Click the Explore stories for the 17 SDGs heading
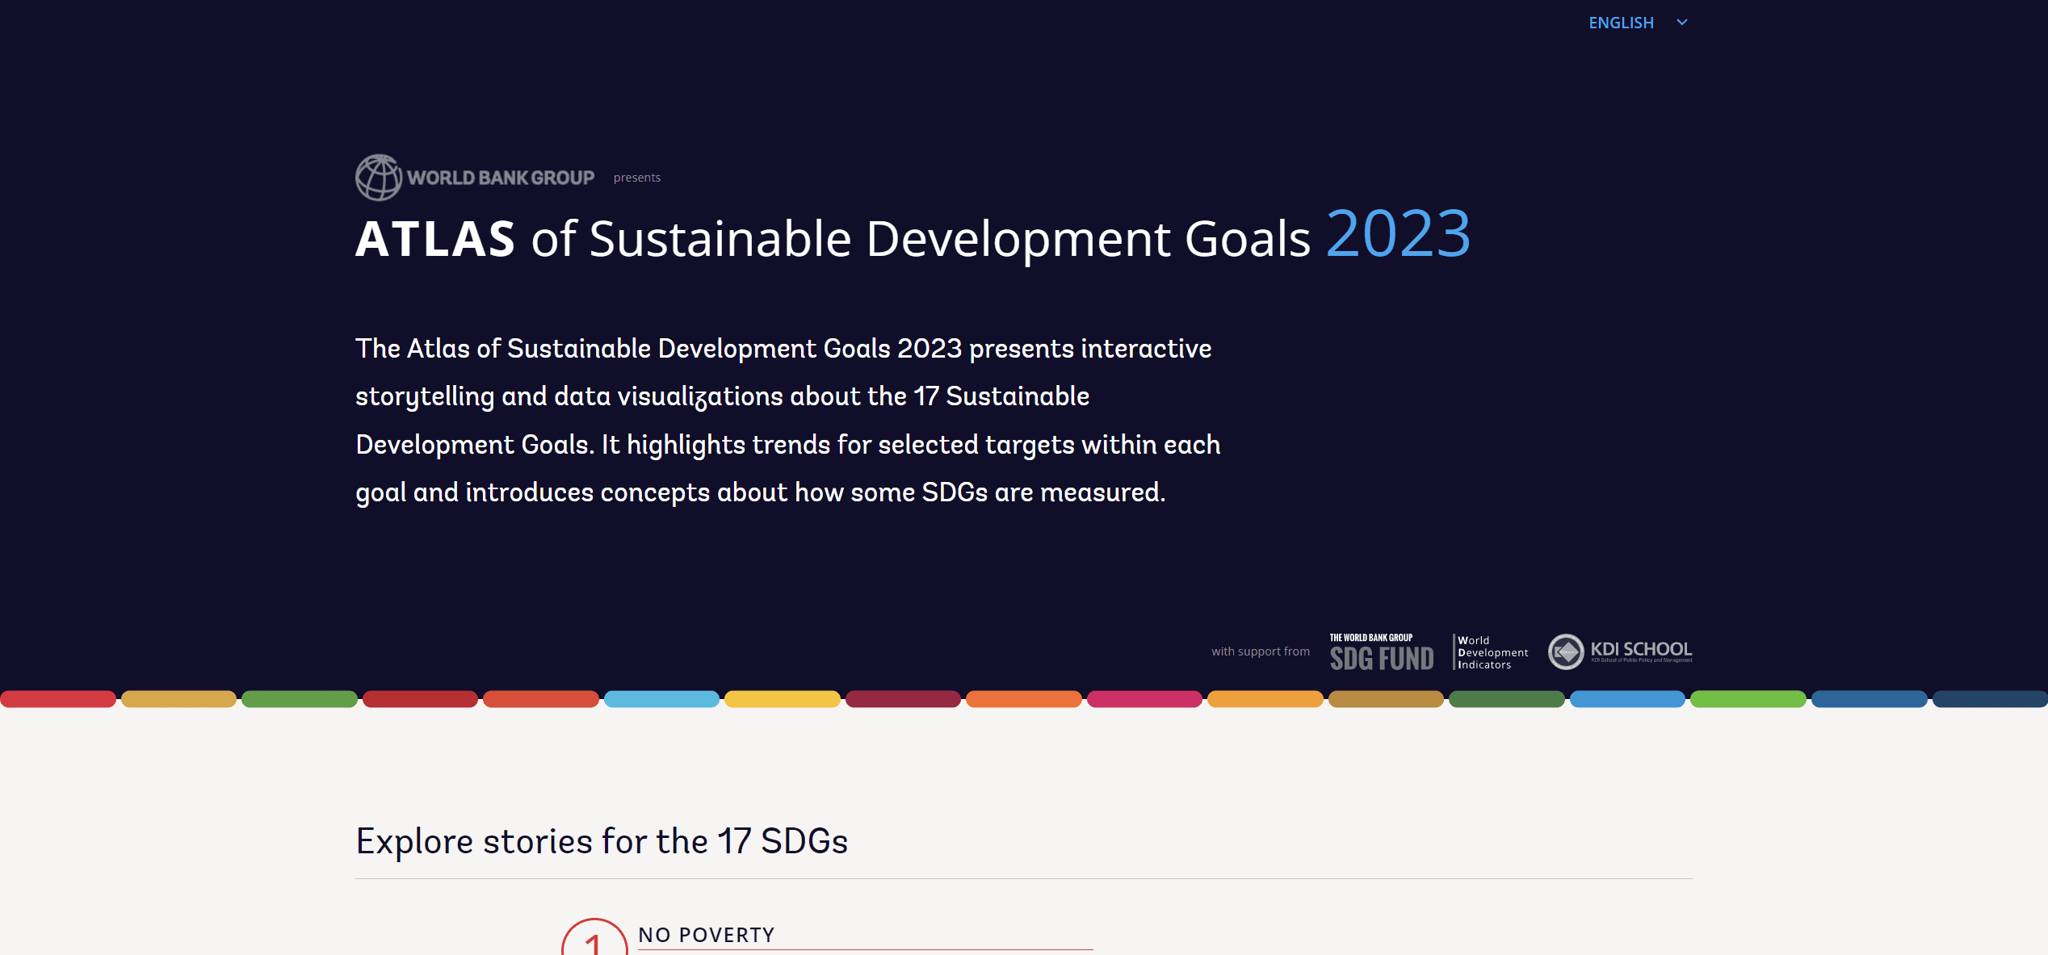This screenshot has height=955, width=2048. [x=602, y=841]
